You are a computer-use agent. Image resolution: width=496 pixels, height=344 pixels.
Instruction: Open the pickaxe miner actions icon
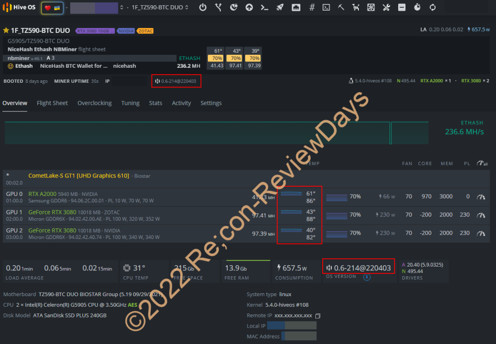coord(341,8)
